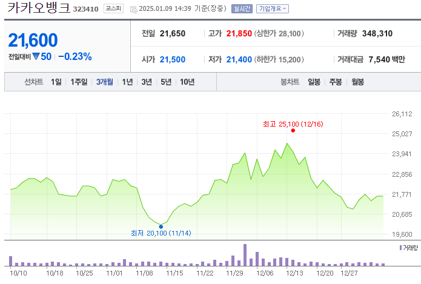Switch to the 월봉 candle chart

point(357,82)
